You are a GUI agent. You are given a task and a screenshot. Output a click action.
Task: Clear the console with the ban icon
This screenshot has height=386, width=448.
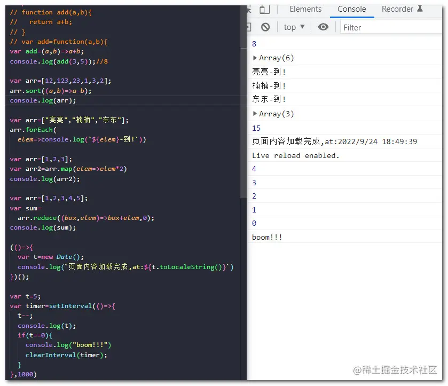click(265, 27)
